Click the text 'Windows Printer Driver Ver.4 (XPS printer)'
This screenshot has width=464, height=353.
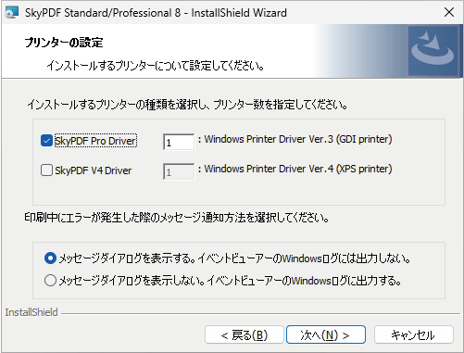(298, 169)
